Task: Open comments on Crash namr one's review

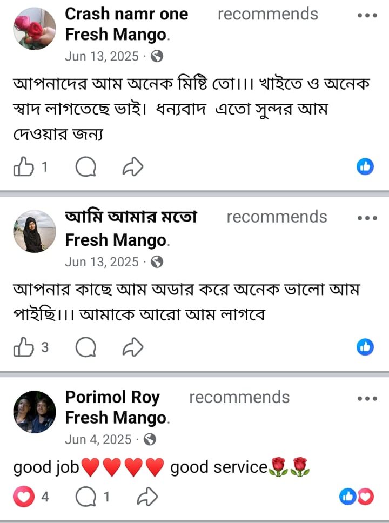Action: (86, 166)
